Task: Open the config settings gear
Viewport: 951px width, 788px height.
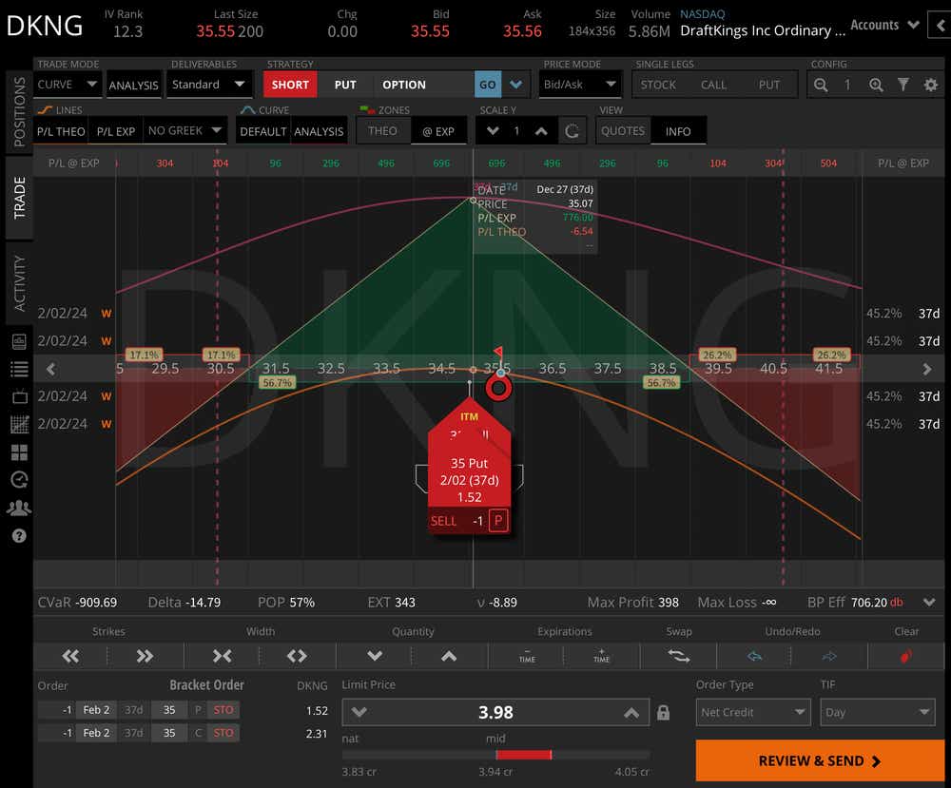Action: click(930, 85)
